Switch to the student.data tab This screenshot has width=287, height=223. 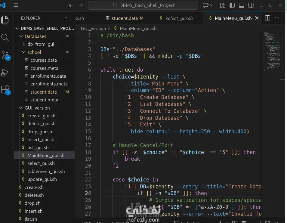[x=124, y=18]
